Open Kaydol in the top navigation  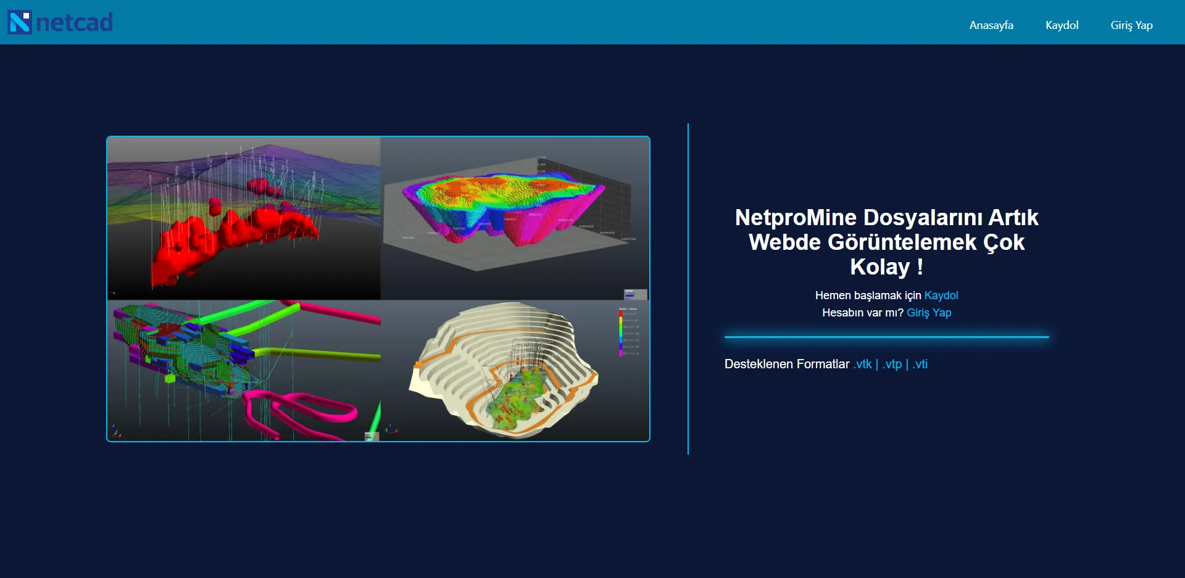(x=1062, y=25)
